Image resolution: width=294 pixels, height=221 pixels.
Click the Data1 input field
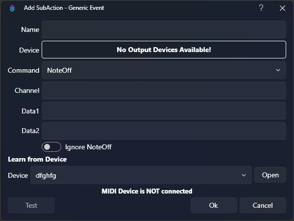pyautogui.click(x=164, y=111)
